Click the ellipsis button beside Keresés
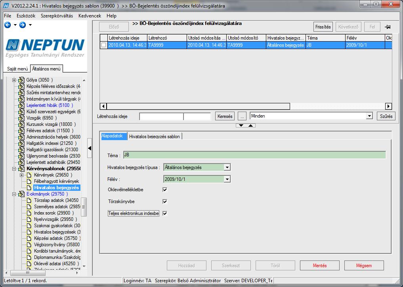This screenshot has height=287, width=403. (x=242, y=116)
